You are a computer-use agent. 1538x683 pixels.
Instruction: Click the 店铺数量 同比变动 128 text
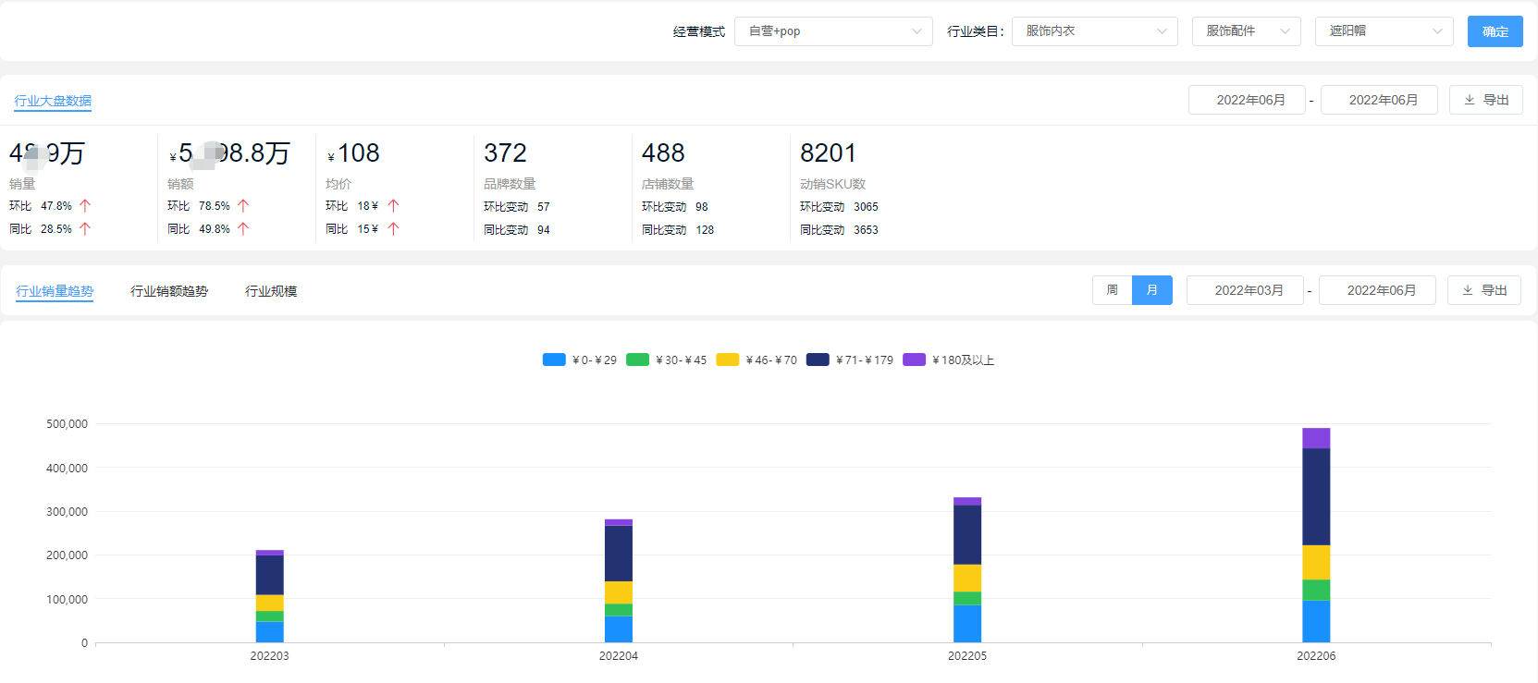click(x=678, y=230)
